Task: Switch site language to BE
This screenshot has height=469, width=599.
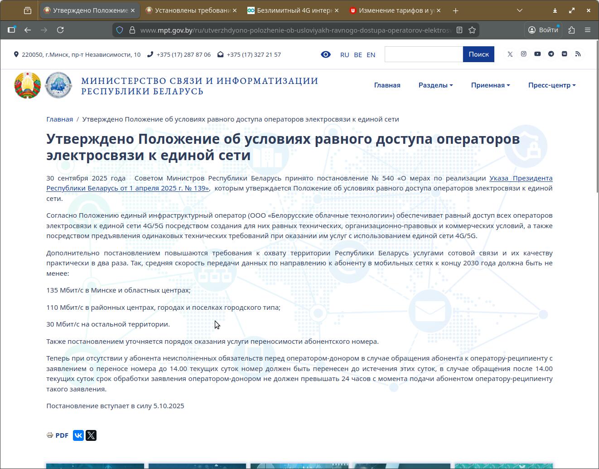Action: (358, 54)
